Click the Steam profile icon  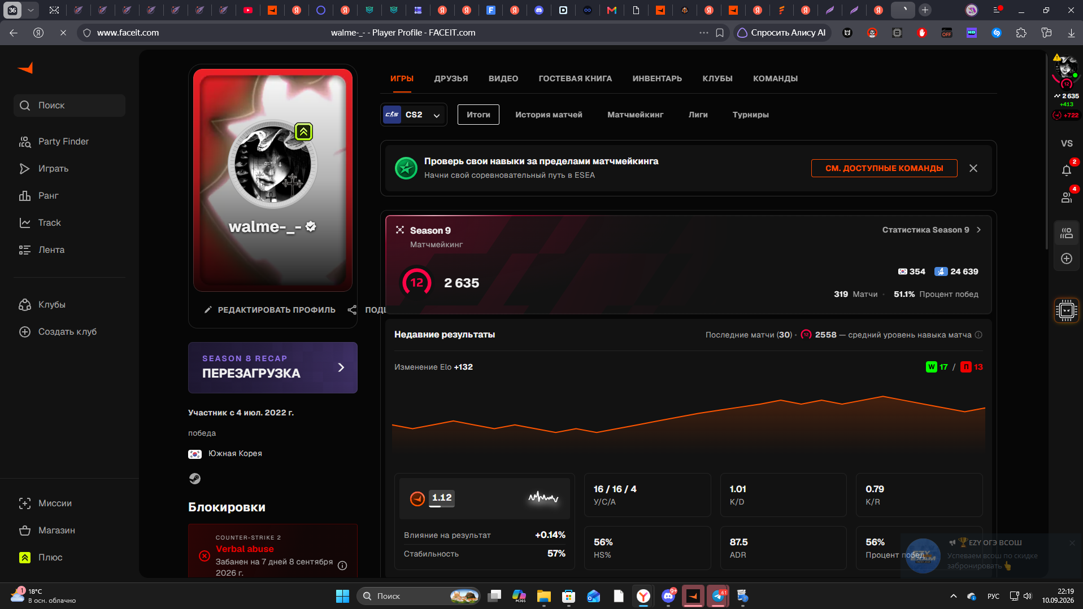[x=194, y=479]
